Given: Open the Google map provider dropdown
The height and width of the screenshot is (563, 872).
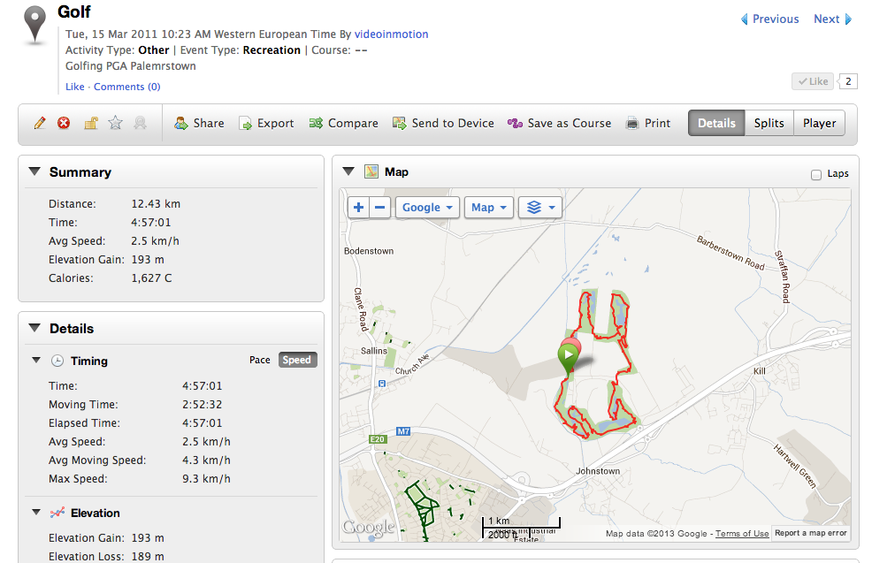Looking at the screenshot, I should coord(427,208).
